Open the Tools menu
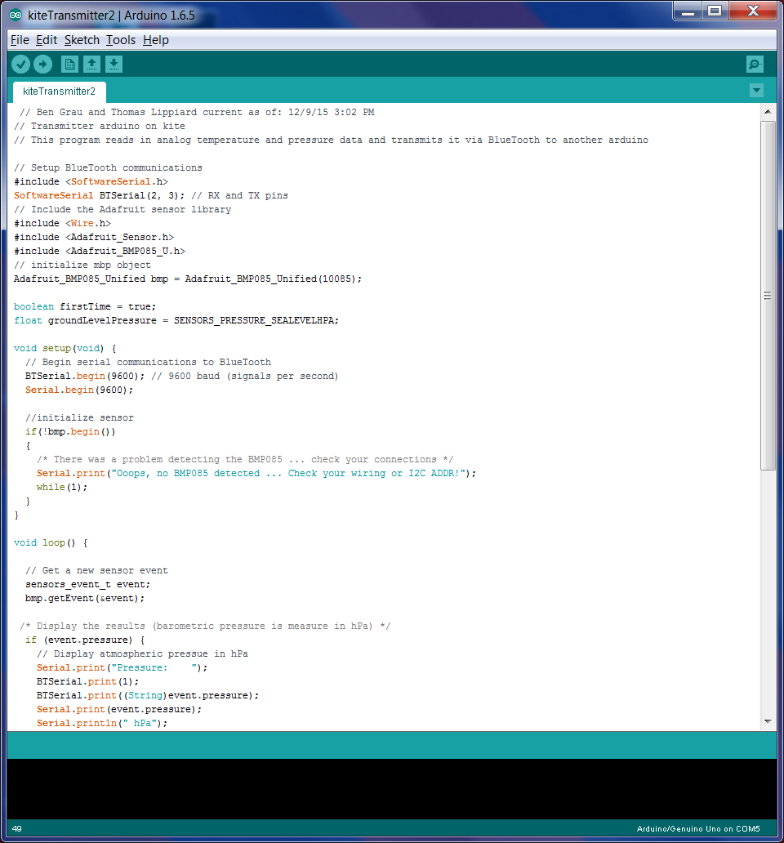 pyautogui.click(x=120, y=40)
